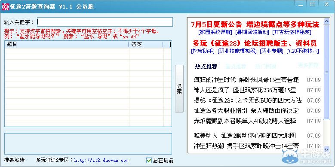Toggle the 总在最前 checkbox
Image resolution: width=335 pixels, height=167 pixels.
point(149,160)
